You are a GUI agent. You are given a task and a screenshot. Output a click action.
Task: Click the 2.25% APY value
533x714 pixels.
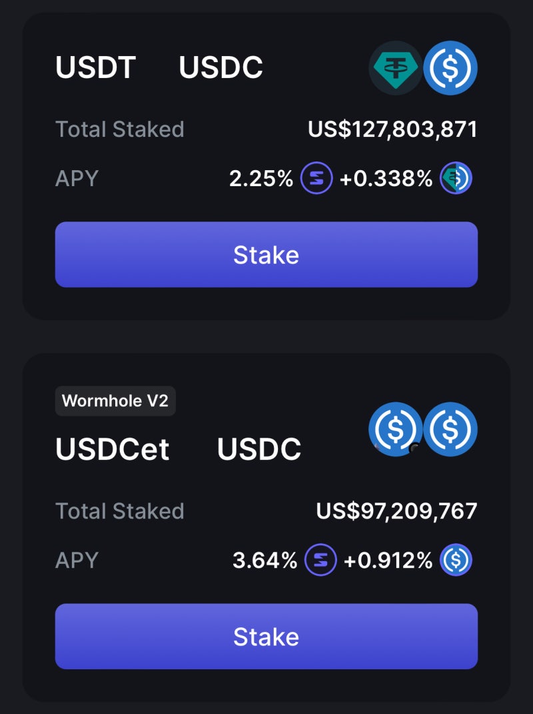point(261,179)
